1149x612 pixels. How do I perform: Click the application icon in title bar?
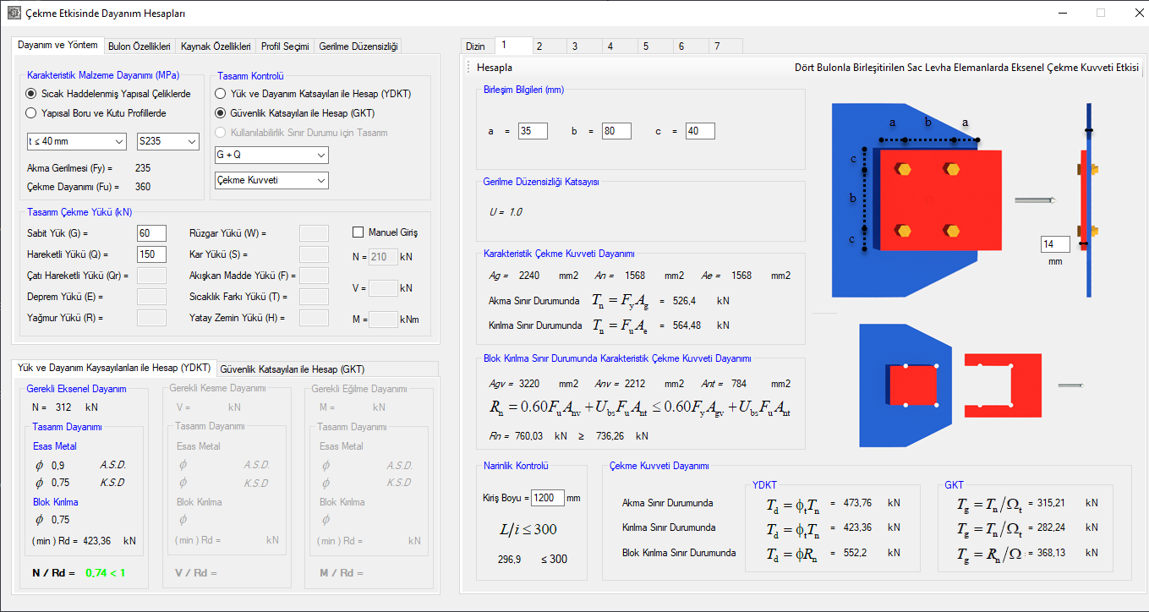[13, 13]
